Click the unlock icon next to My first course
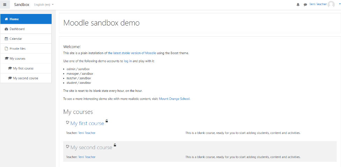341x167 pixels. tap(106, 121)
